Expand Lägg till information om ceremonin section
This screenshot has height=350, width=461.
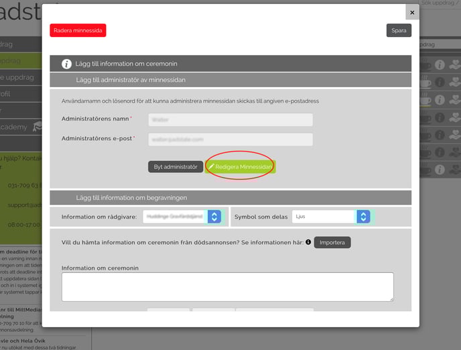point(230,64)
